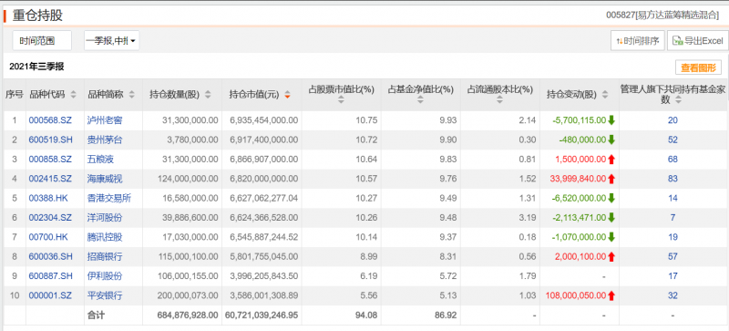Select market value 6,935,454,000.00 cell
Screen dimensions: 729x331
pos(263,120)
